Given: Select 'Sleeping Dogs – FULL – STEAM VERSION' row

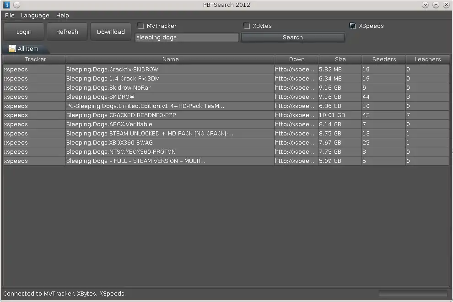Looking at the screenshot, I should [x=226, y=161].
